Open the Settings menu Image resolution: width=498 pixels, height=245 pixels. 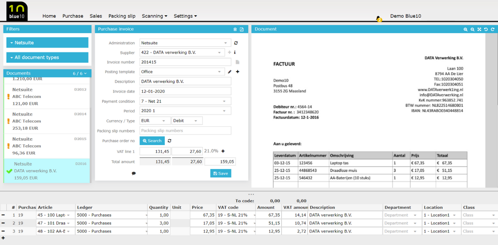[x=185, y=16]
